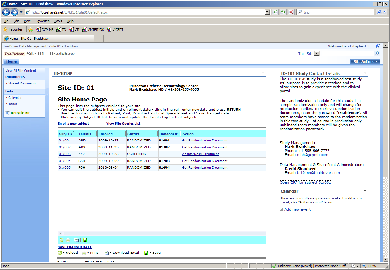Open the Tools menu in the menu bar
Screen dimensions: 390x270
58,21
